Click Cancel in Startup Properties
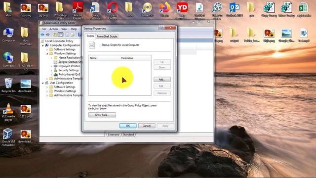Image resolution: width=316 pixels, height=178 pixels. pos(147,126)
